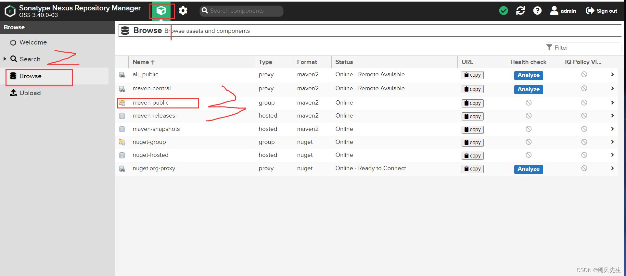Sort by the URL column header

click(x=477, y=62)
